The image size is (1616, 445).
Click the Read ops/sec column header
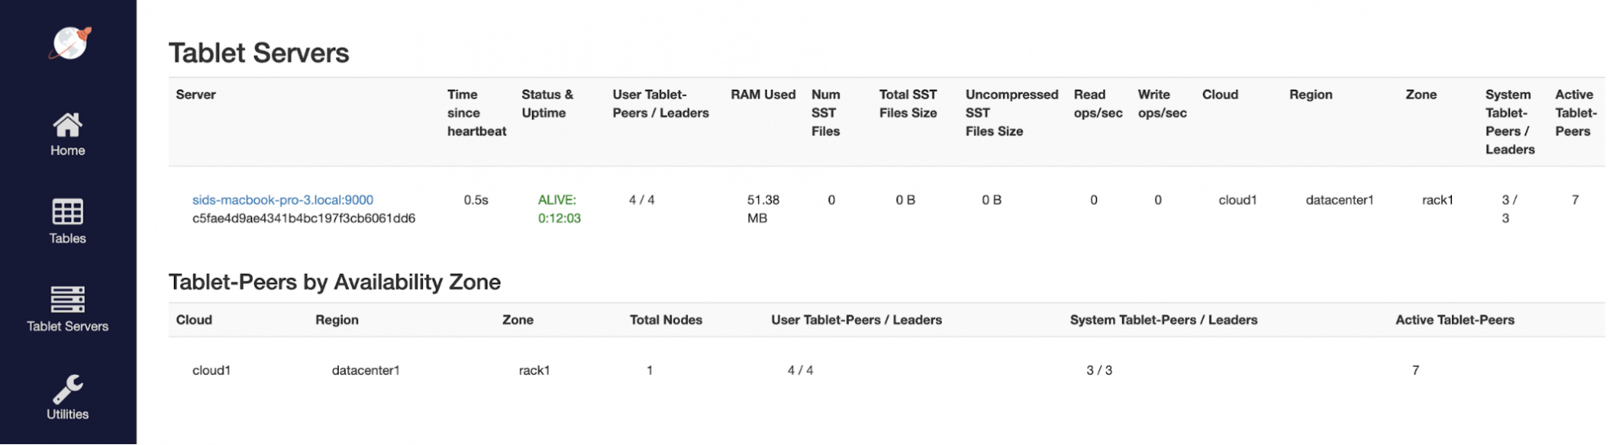pos(1098,104)
